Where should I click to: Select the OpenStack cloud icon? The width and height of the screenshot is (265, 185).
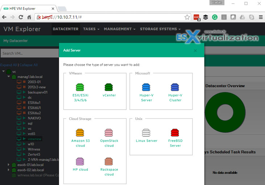coord(109,133)
